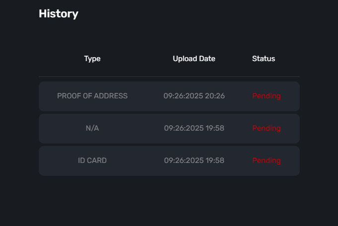Screen dimensions: 338x226
Task: Click the History heading
Action: [x=59, y=14]
